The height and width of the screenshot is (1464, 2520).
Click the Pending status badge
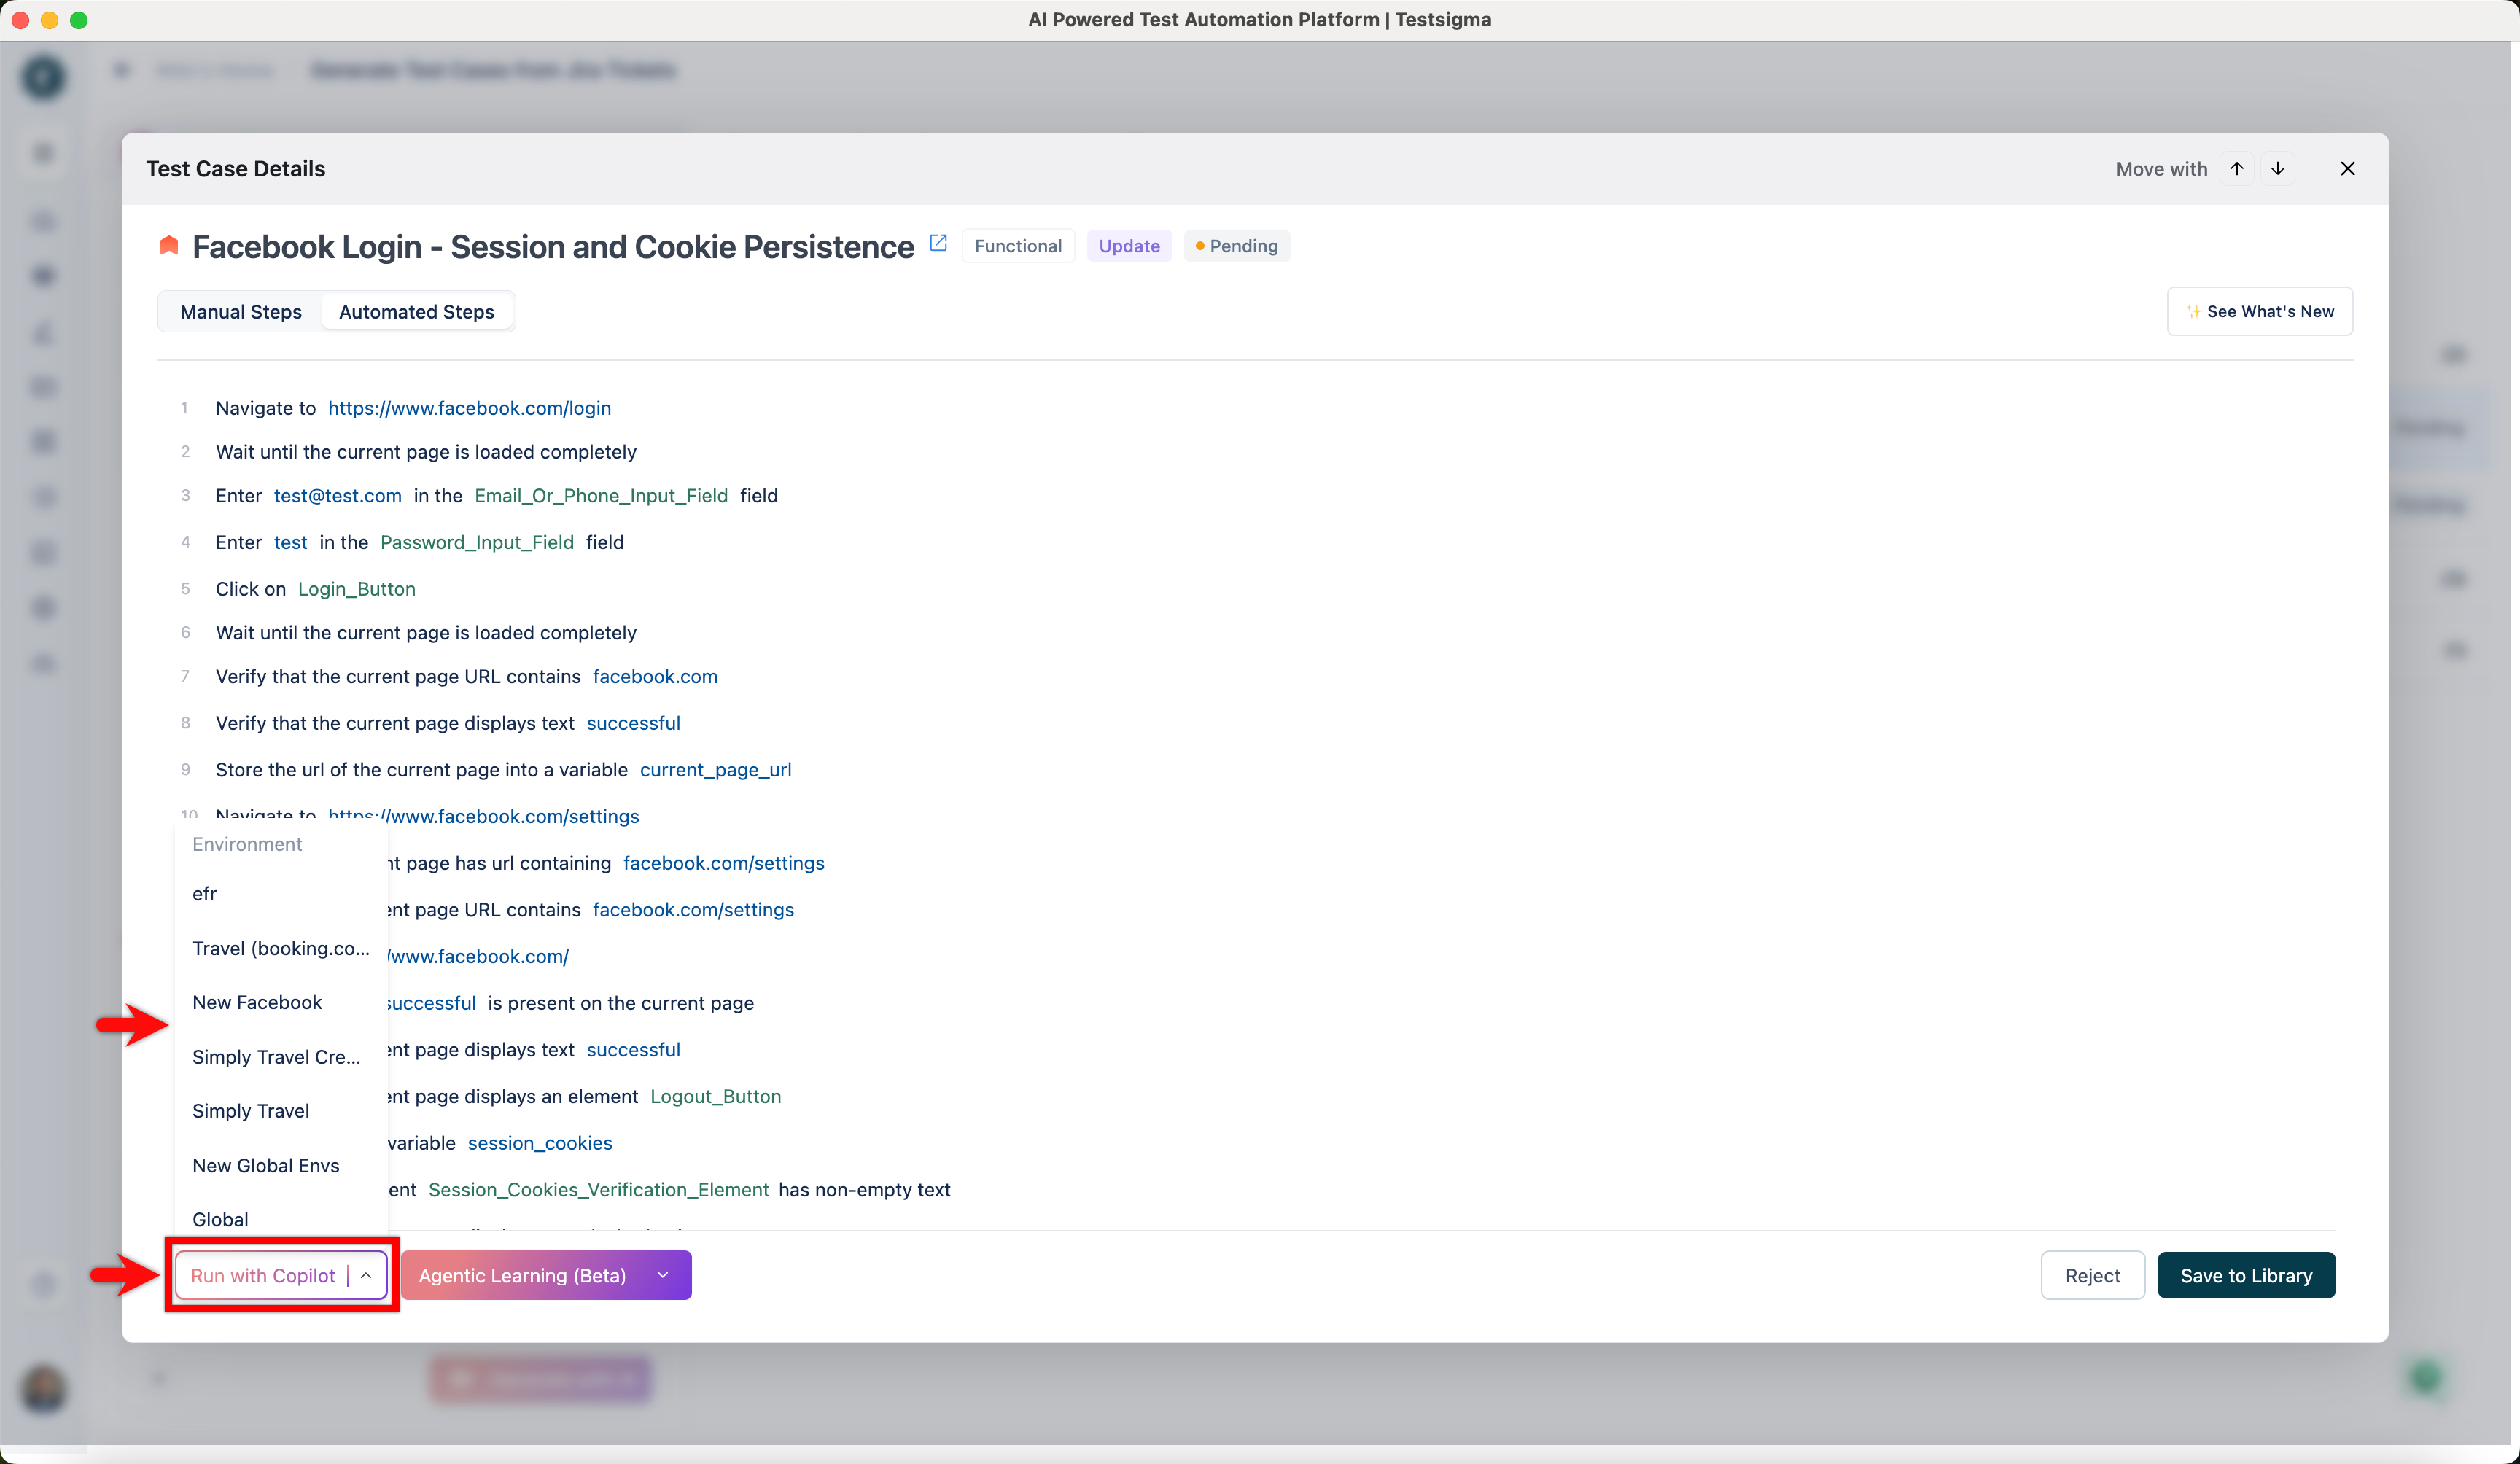tap(1237, 246)
